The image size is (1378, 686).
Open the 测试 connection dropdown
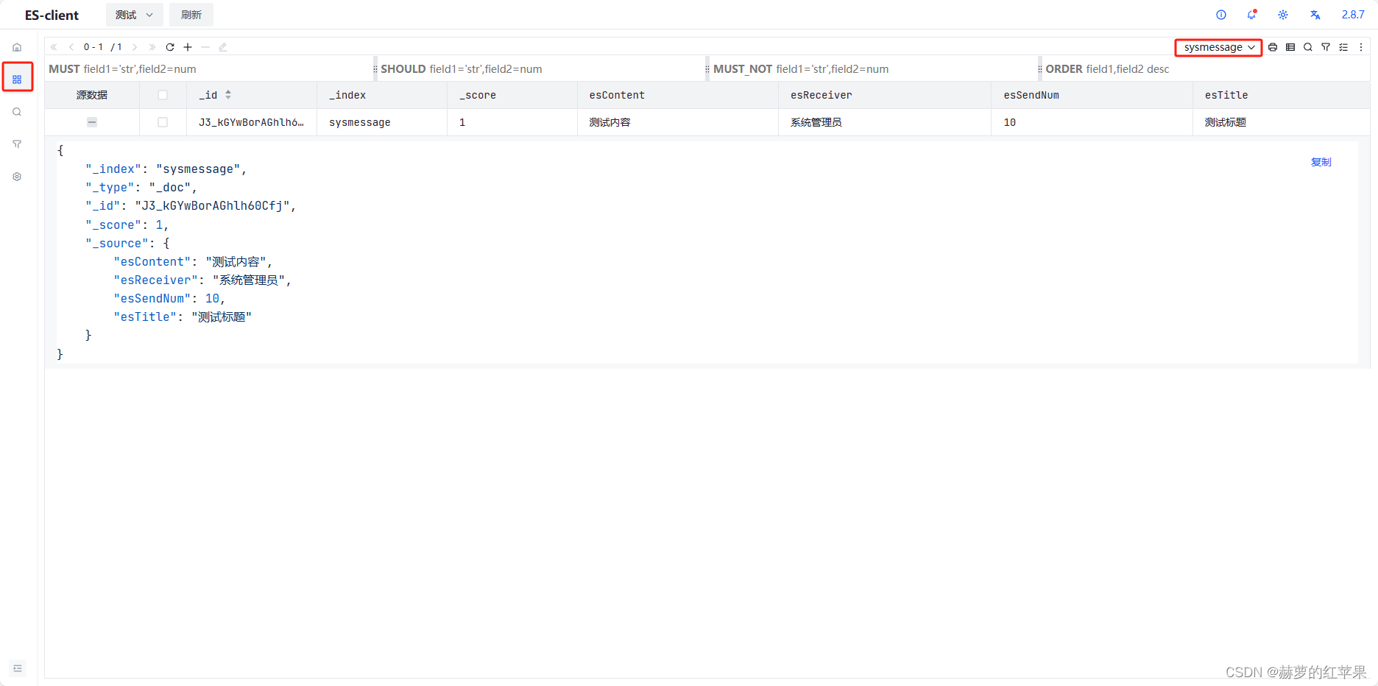pos(134,15)
